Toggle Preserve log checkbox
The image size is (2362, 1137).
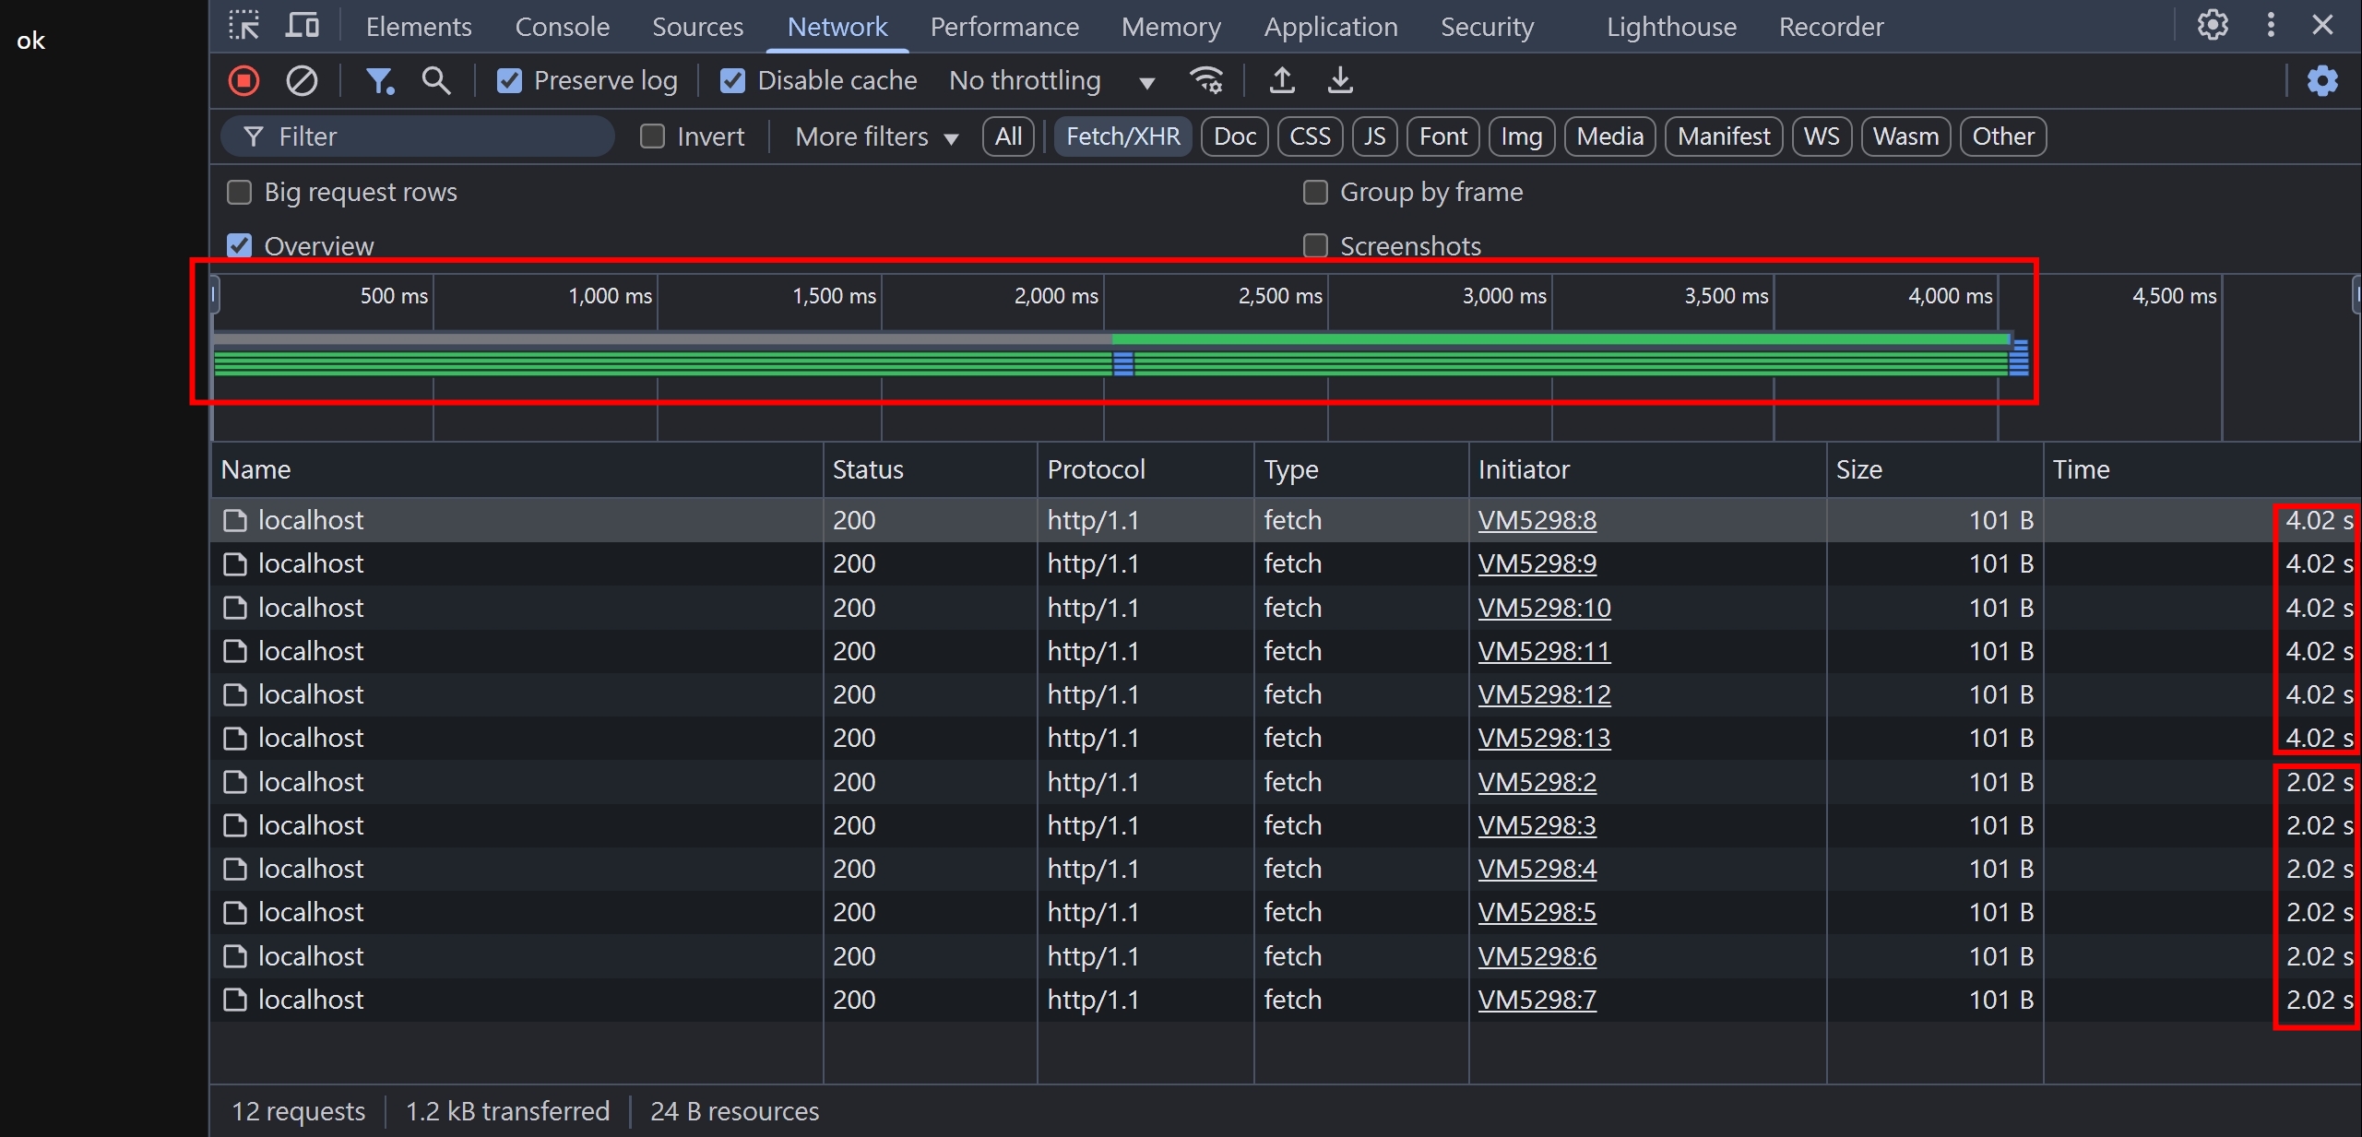point(509,81)
